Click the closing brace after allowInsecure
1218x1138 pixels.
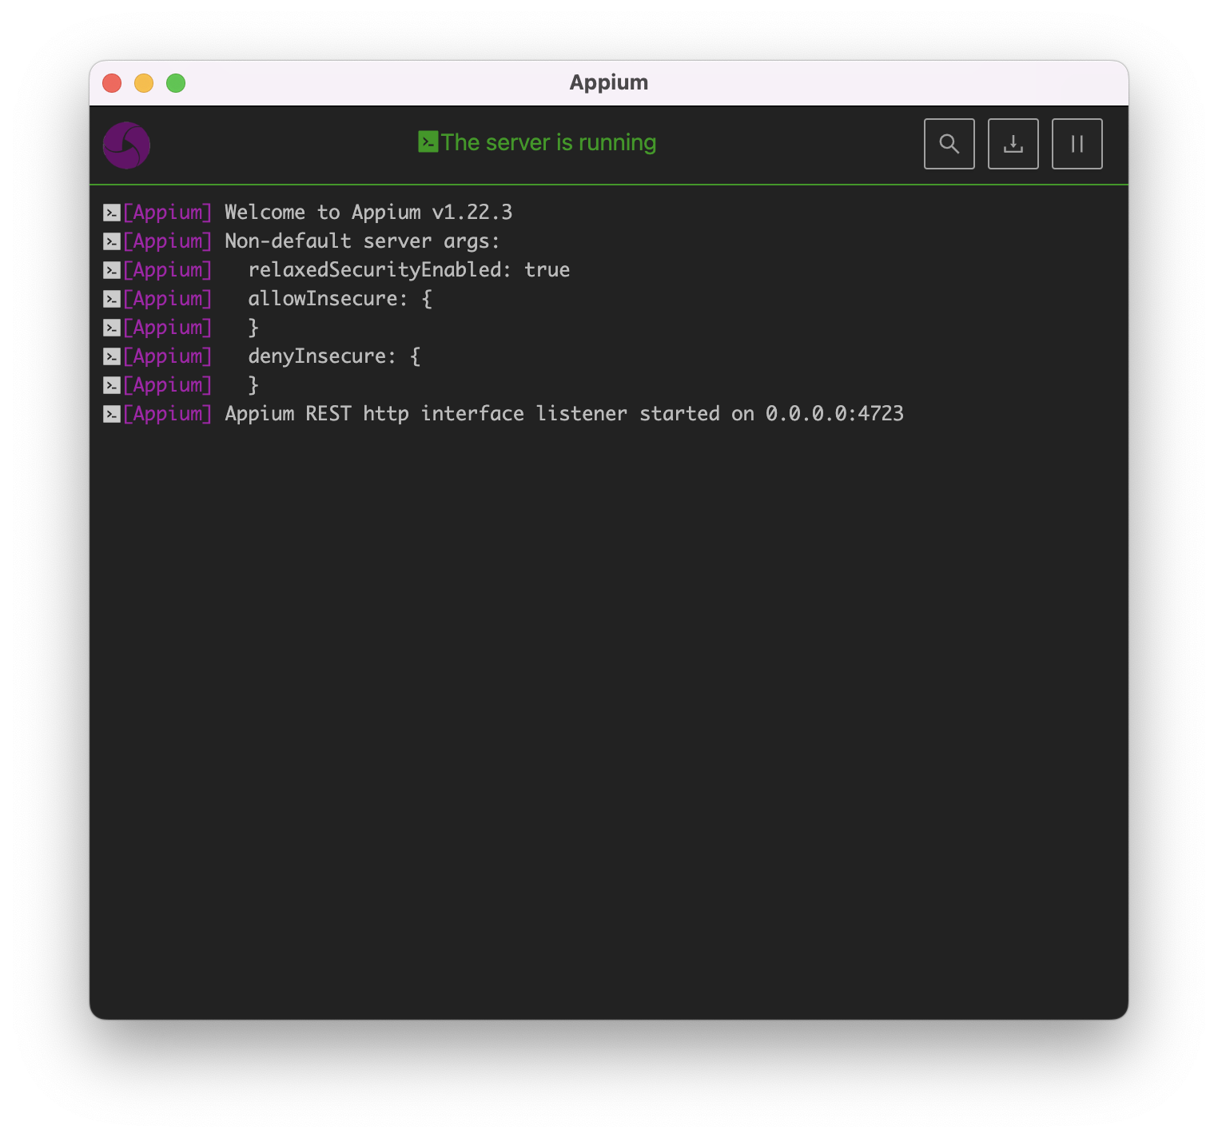(x=253, y=327)
